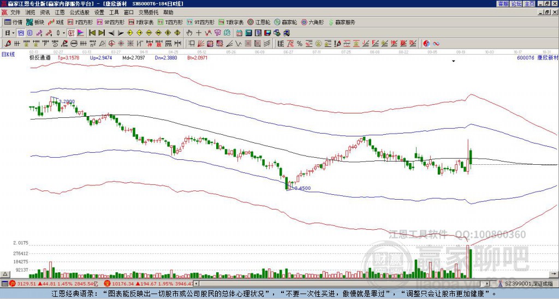Open the 公式选股 menu
559x299 pixels.
click(x=80, y=13)
